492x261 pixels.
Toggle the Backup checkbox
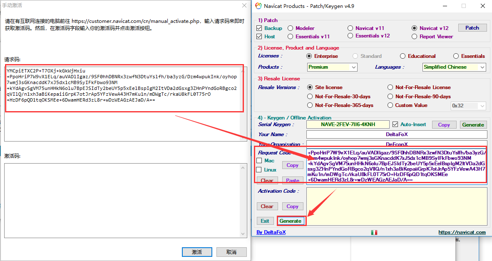pyautogui.click(x=259, y=28)
